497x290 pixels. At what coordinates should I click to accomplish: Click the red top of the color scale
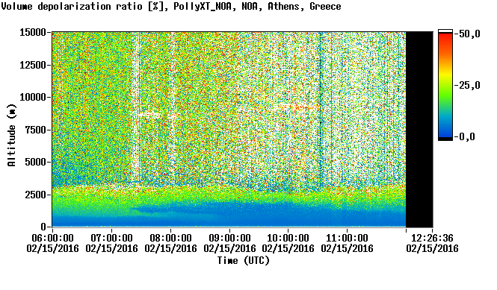(x=445, y=37)
